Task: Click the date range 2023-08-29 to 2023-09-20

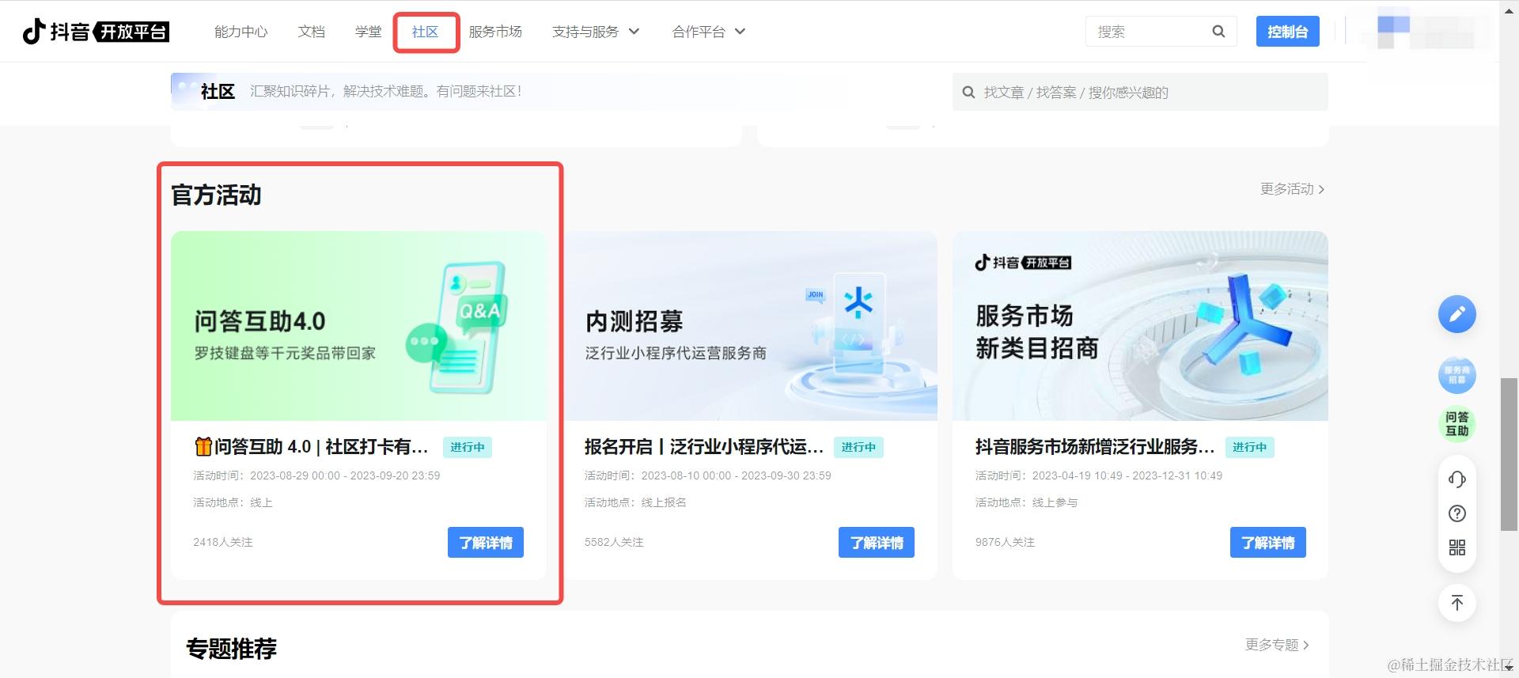Action: (x=345, y=475)
